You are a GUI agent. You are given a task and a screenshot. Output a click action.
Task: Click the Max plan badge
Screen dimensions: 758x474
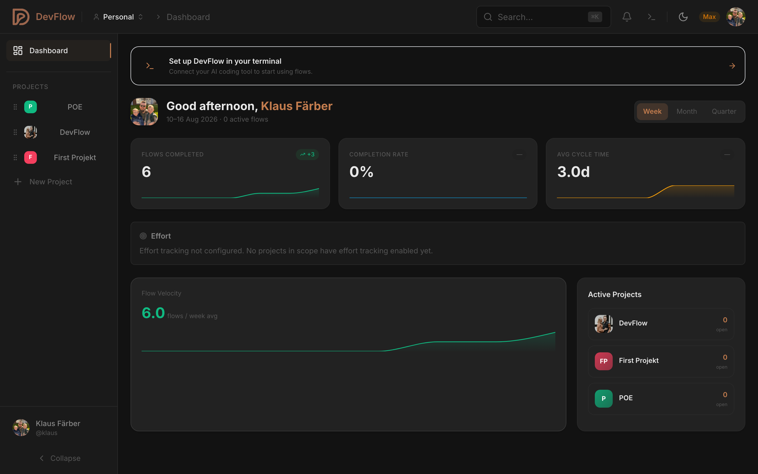click(x=709, y=17)
